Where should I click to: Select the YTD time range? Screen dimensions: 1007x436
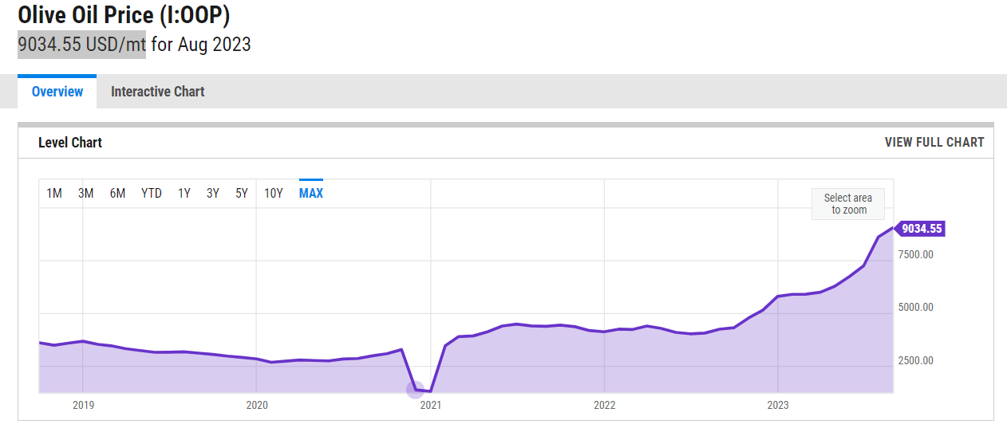(x=152, y=193)
